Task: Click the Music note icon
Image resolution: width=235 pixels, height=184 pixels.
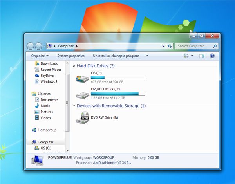Action: [x=37, y=106]
